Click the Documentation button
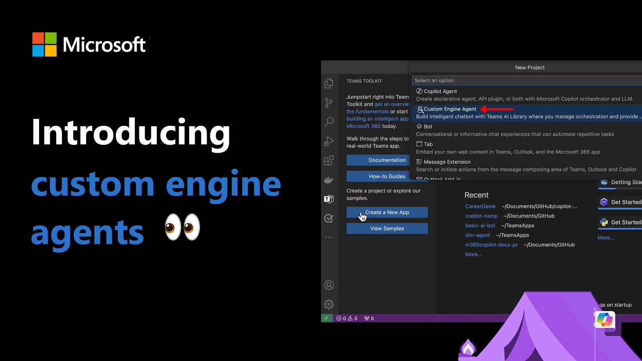642x361 pixels. click(x=387, y=160)
